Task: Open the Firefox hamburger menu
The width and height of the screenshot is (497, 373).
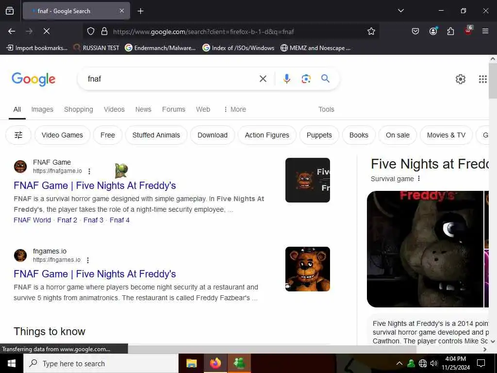Action: tap(485, 31)
